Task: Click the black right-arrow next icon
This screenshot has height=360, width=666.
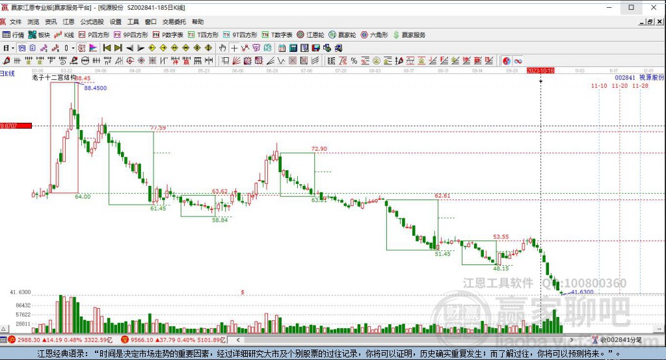Action: click(x=141, y=48)
